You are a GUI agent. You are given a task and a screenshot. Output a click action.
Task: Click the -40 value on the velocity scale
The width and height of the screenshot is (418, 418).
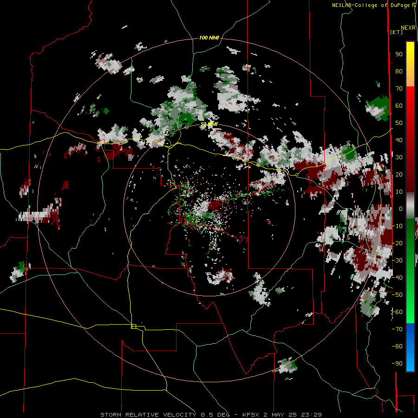point(397,278)
